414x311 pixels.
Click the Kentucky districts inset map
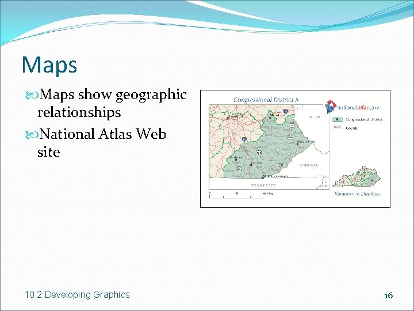[356, 176]
